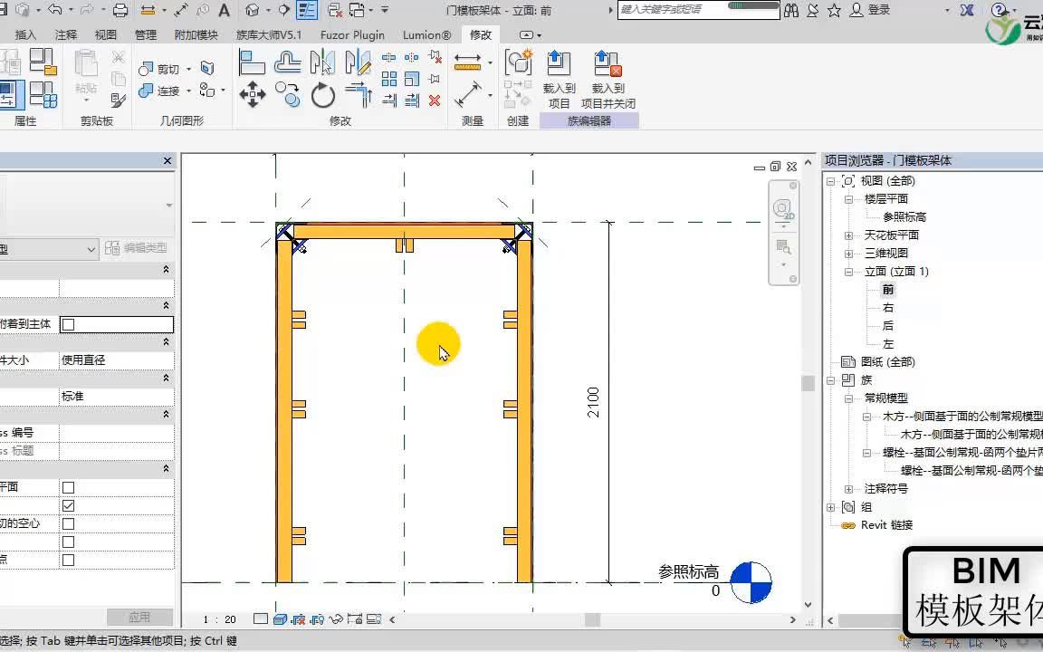Select the Move tool in Modify panel

253,94
